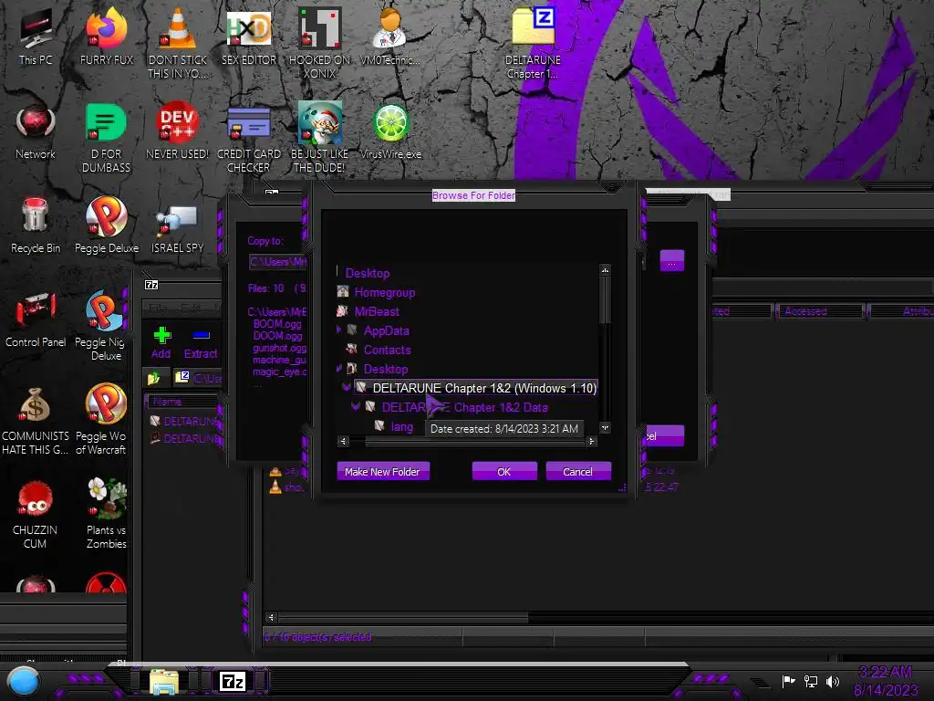
Task: Select the BE JUST LIKE THE DUDE! icon
Action: click(x=320, y=138)
